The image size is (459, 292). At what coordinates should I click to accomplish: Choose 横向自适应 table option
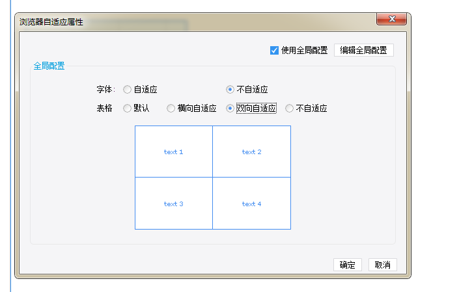pyautogui.click(x=171, y=109)
